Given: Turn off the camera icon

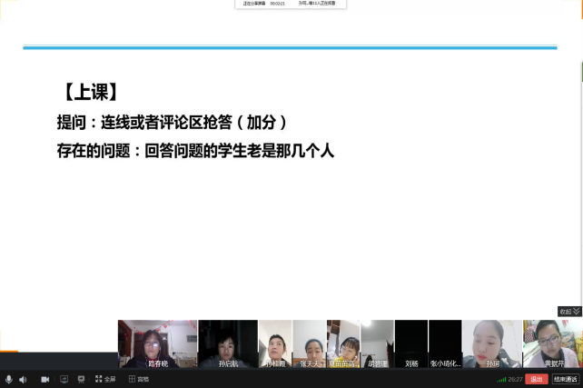Looking at the screenshot, I should [x=44, y=379].
